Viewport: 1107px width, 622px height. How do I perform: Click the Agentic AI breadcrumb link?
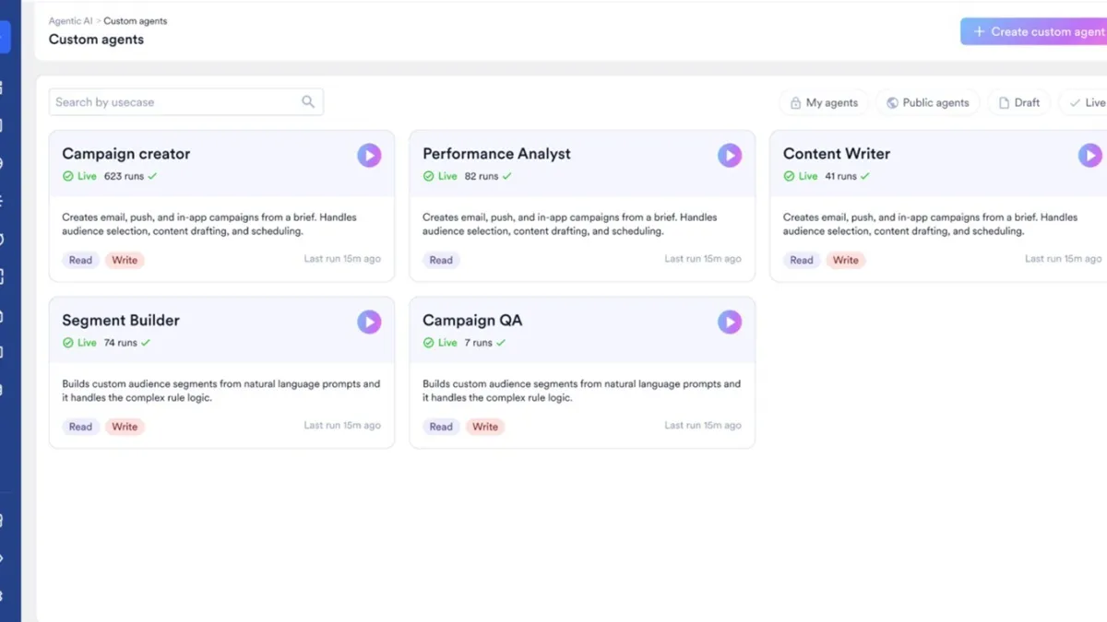[70, 20]
